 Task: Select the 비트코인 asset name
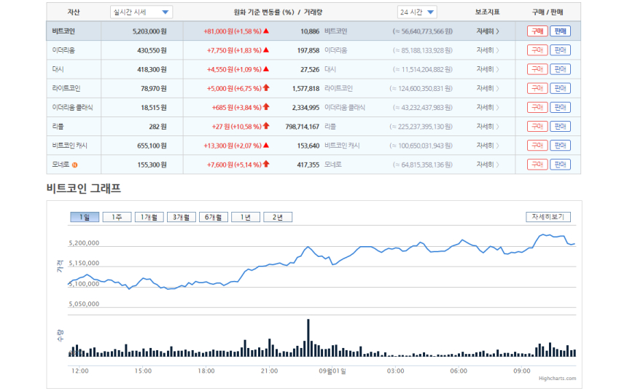pos(63,31)
